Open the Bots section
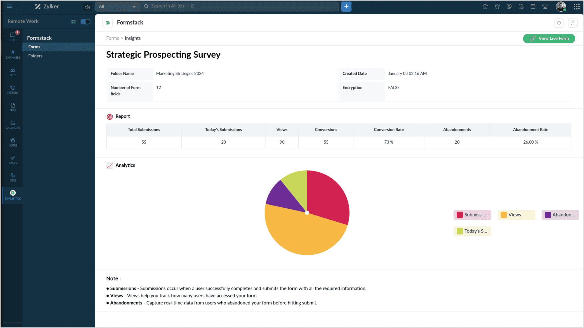 (x=13, y=72)
